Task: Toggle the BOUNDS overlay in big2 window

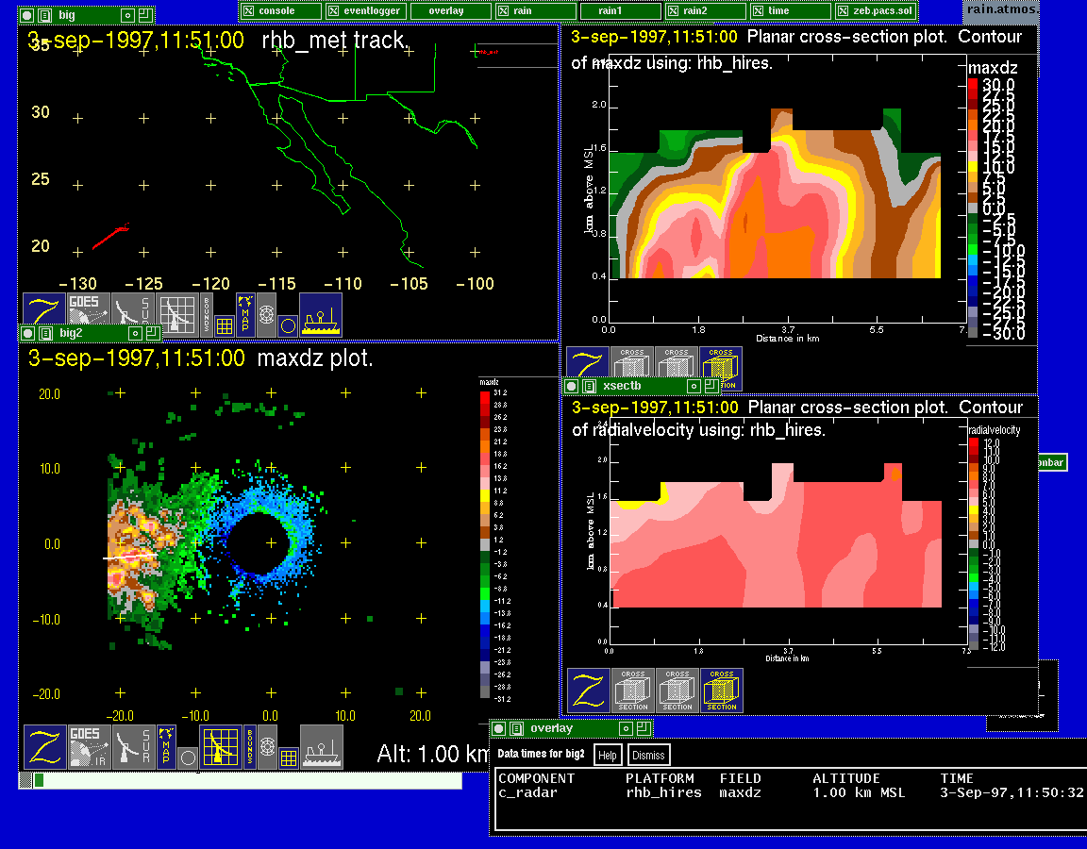Action: click(250, 747)
